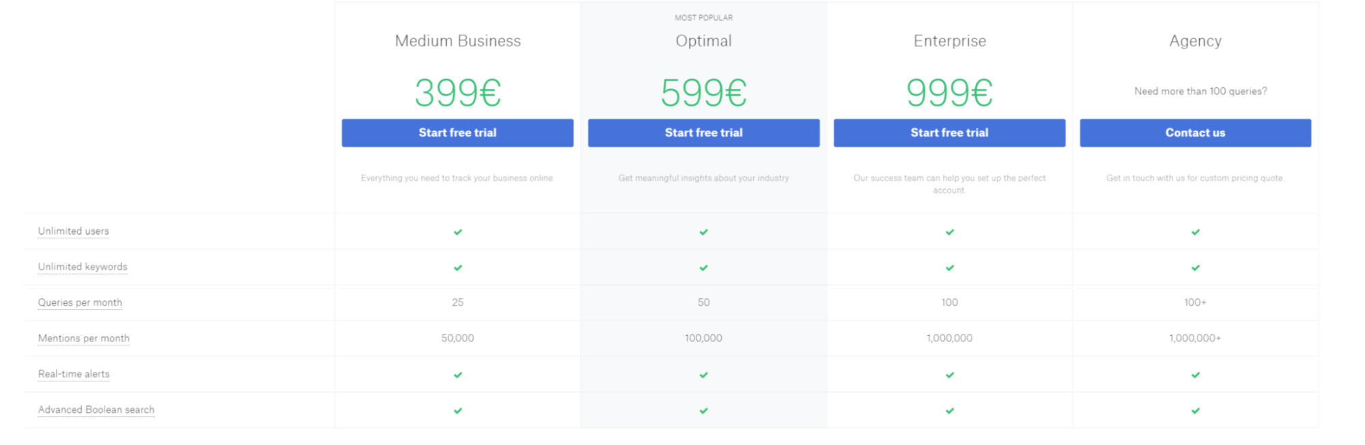Click the Real-time alerts feature label

(x=74, y=374)
